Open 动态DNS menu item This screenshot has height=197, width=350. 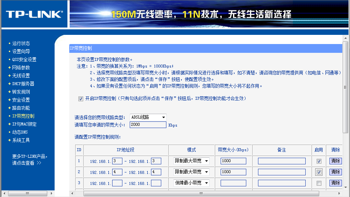pos(20,132)
